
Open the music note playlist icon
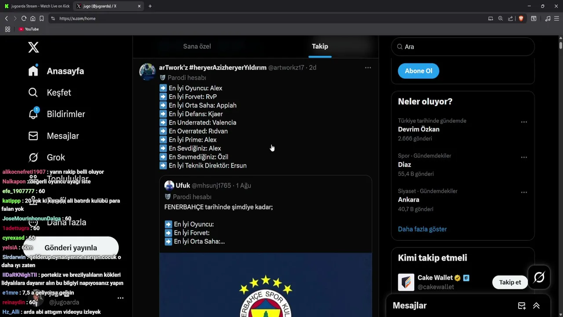tap(548, 18)
